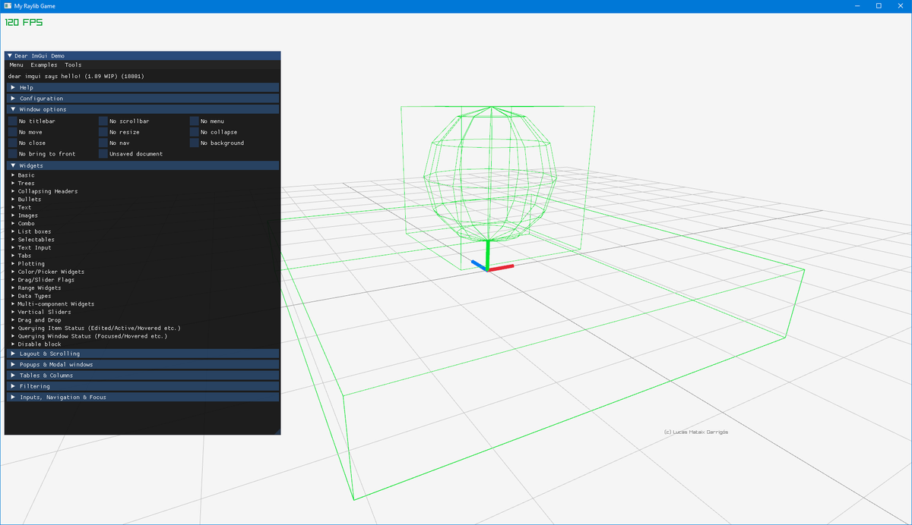Check the "Unsaved document" option
912x525 pixels.
click(x=104, y=153)
